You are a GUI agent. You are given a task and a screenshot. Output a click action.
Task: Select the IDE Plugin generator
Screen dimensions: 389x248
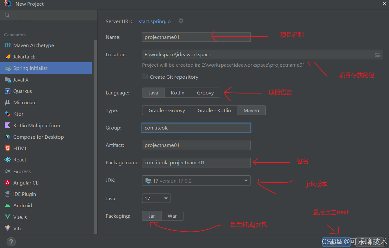(x=46, y=194)
